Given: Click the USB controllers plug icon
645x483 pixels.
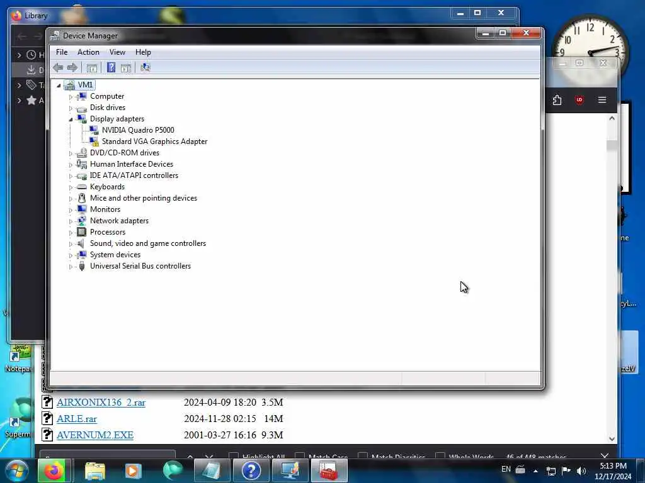Looking at the screenshot, I should (x=82, y=266).
